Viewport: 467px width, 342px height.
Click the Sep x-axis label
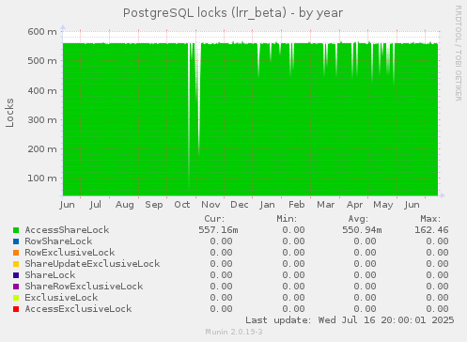[154, 205]
